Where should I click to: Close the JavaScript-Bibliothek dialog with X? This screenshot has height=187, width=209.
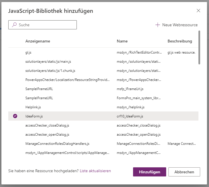(198, 11)
